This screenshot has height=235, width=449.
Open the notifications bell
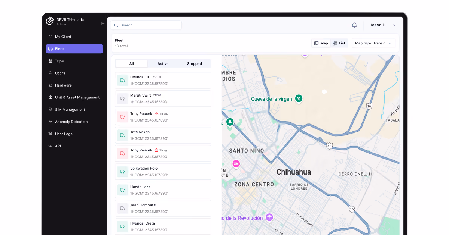click(x=354, y=25)
